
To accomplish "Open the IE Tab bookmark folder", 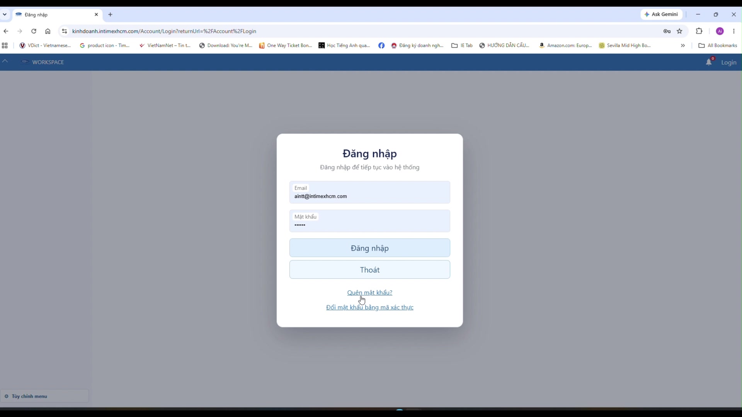I will click(x=462, y=46).
